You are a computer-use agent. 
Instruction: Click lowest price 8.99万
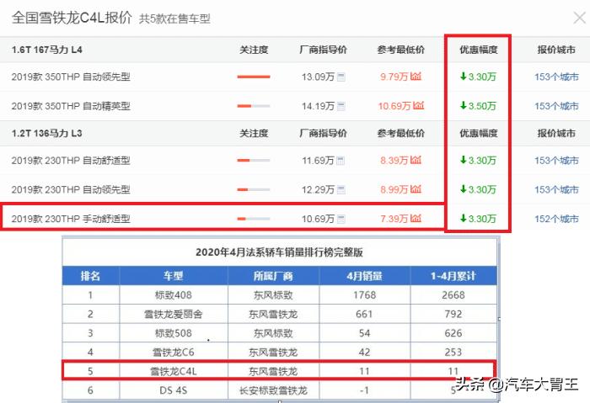pyautogui.click(x=394, y=189)
